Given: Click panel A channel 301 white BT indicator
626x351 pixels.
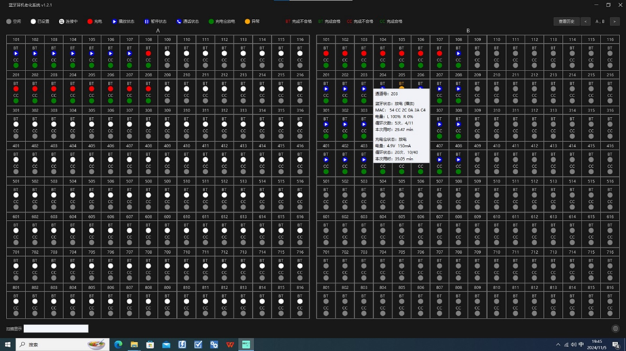Looking at the screenshot, I should (16, 124).
